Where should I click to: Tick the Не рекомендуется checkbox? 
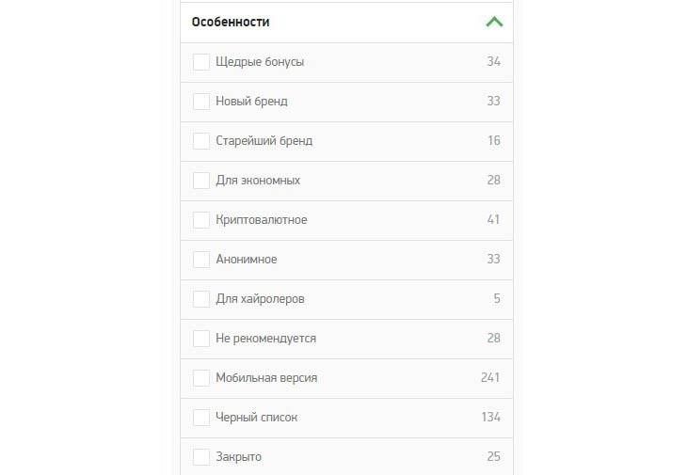(201, 339)
